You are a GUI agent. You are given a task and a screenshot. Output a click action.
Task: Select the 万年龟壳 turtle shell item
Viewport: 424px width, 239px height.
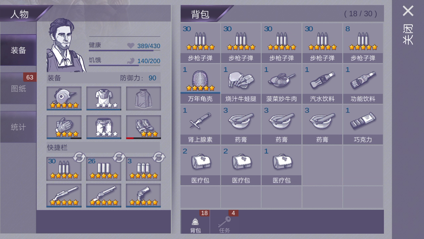tap(200, 84)
